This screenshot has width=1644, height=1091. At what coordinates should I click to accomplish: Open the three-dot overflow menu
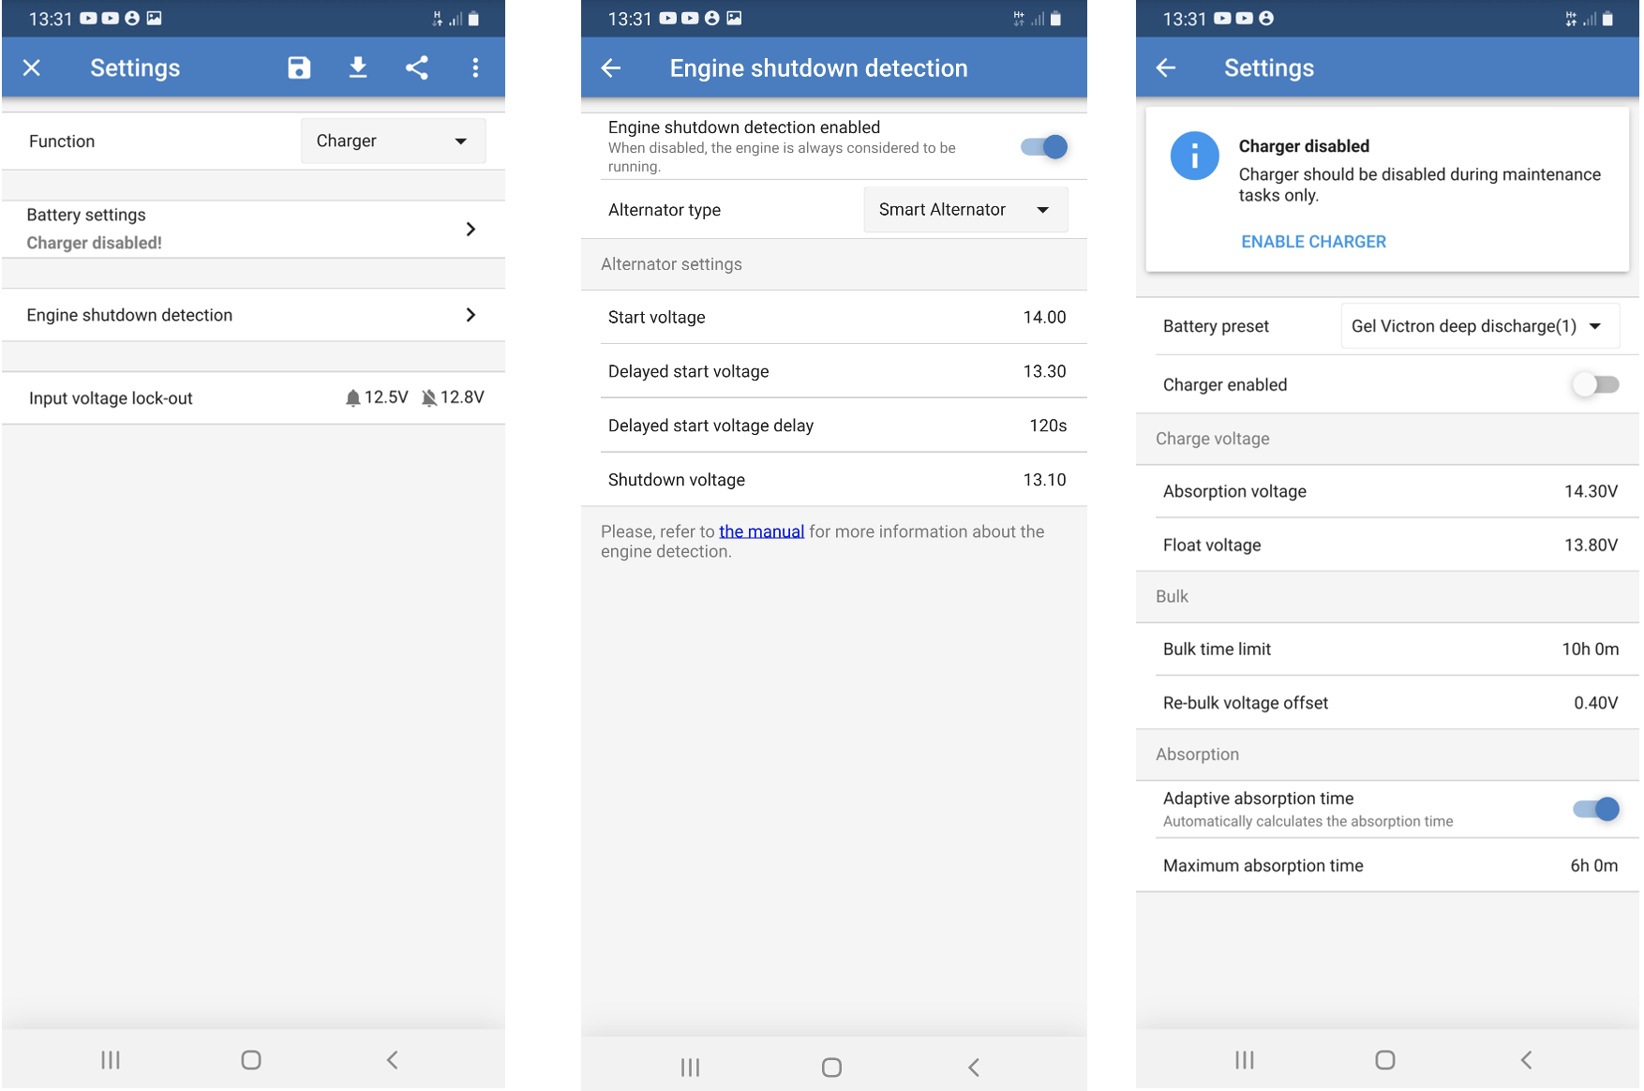(475, 67)
